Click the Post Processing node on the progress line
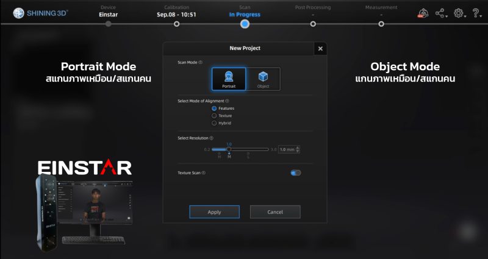 point(313,24)
